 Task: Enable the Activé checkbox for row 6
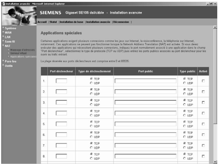203,135
